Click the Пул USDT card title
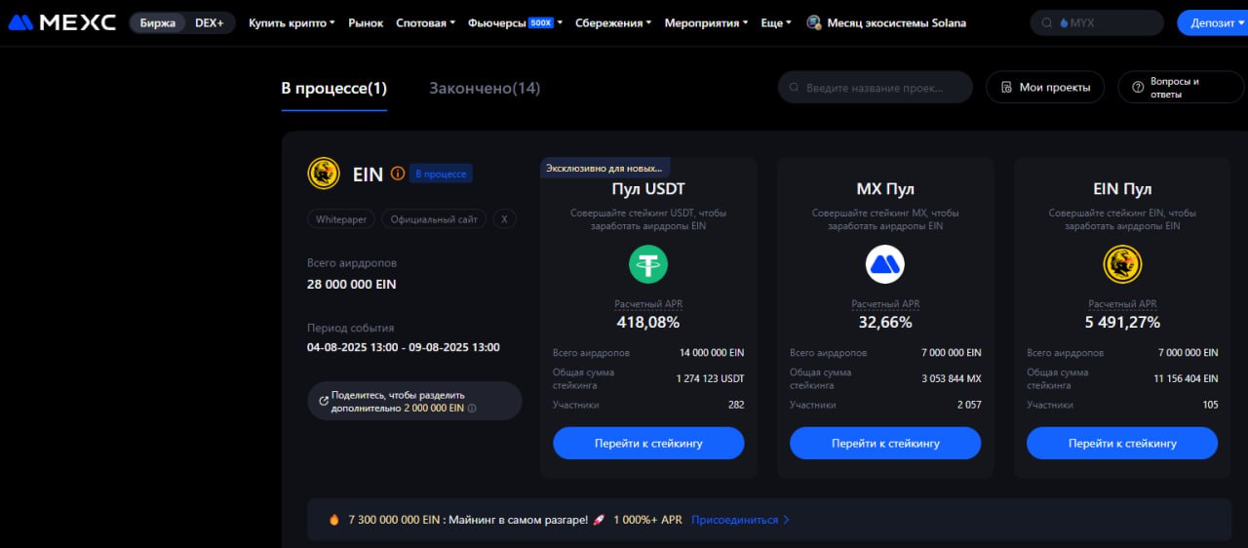This screenshot has width=1248, height=548. 648,188
